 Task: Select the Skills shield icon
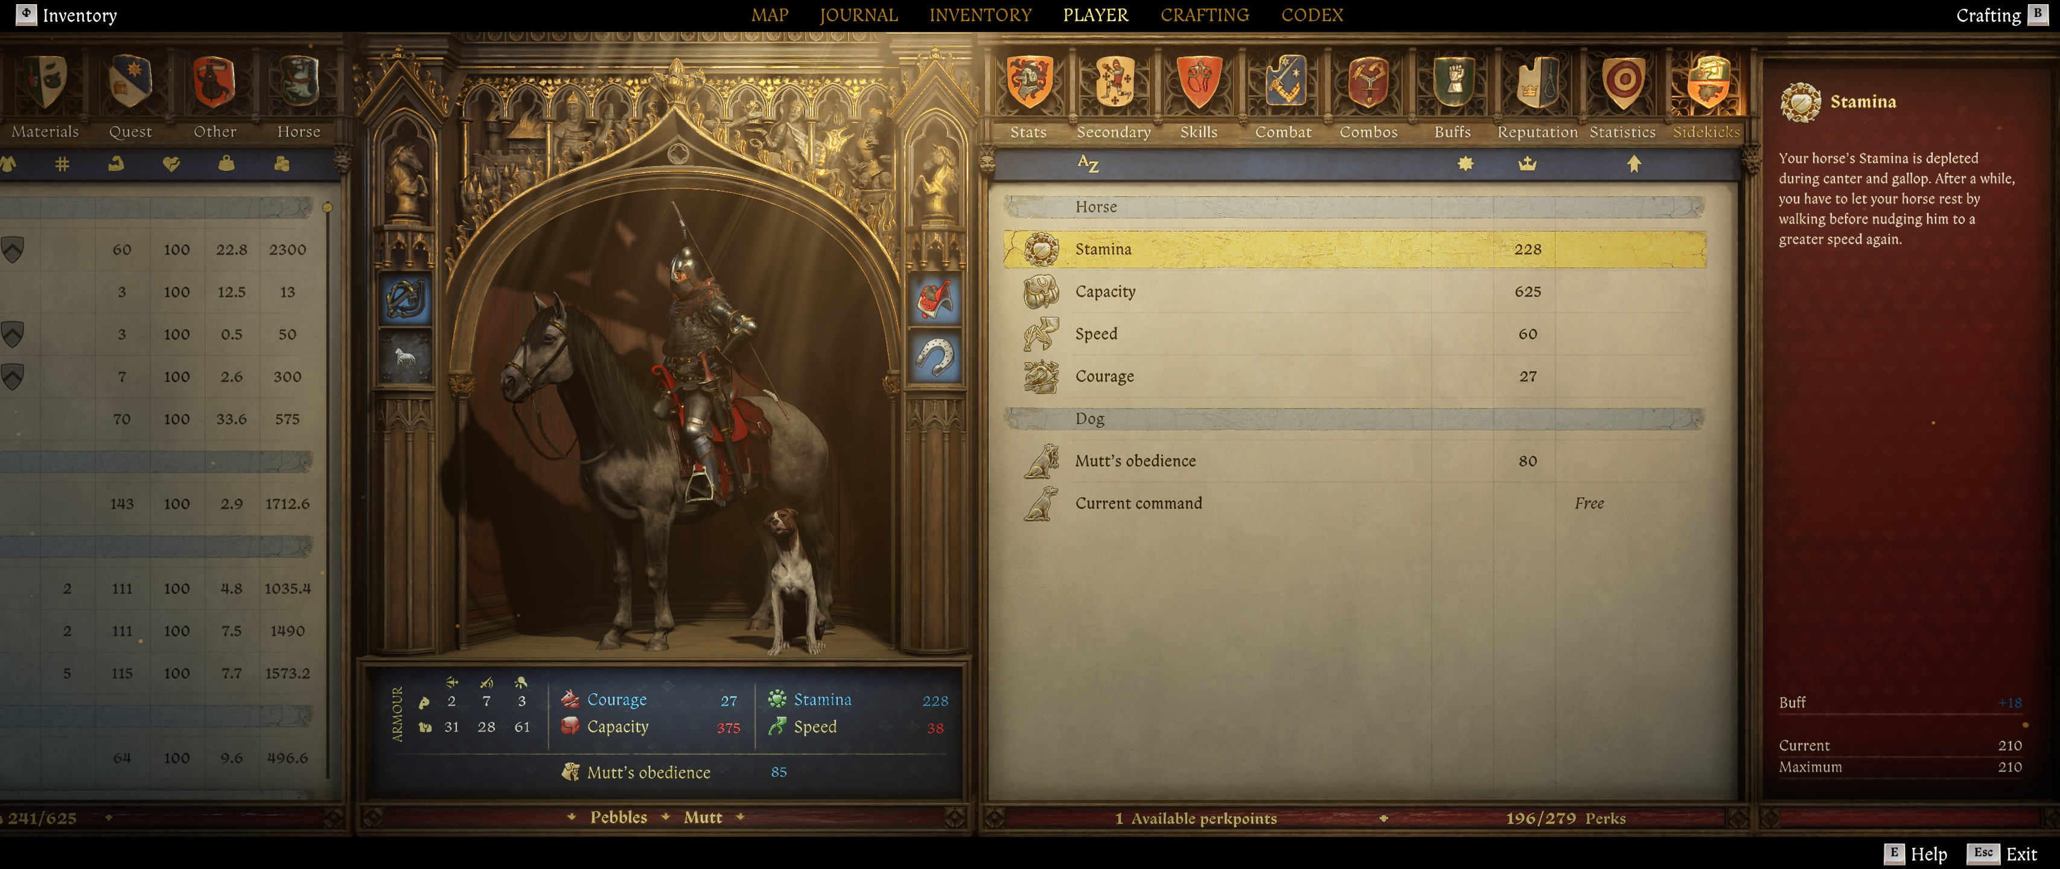tap(1199, 81)
